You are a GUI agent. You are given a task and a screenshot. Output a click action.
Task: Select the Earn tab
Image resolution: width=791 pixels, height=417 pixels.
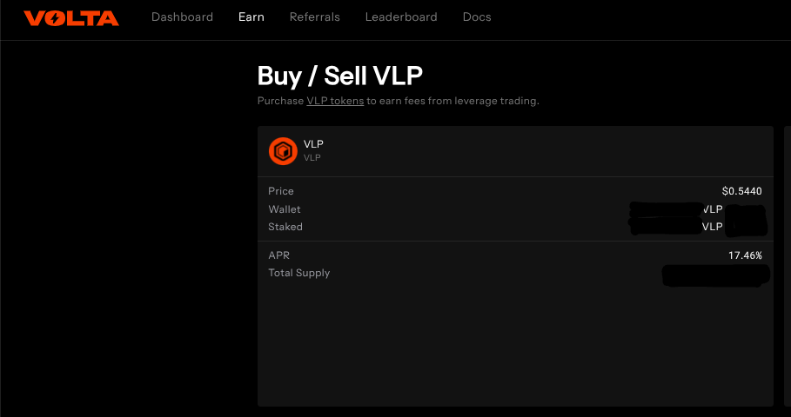pos(251,17)
